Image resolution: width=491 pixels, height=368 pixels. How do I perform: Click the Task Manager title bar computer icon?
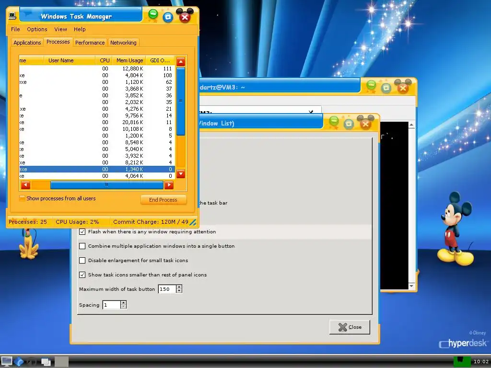point(12,15)
